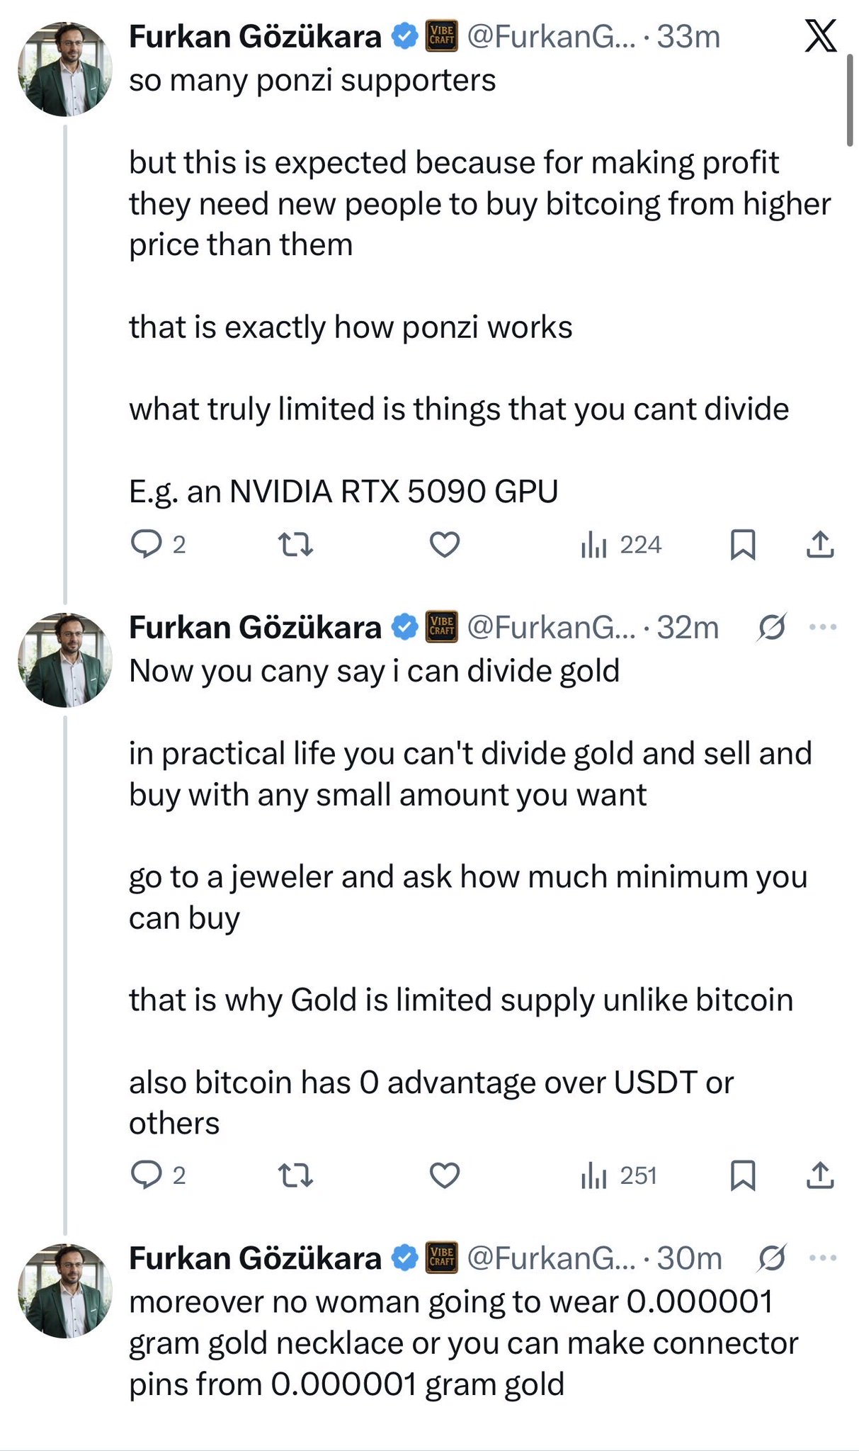Reply to the first ponzi supporters tweet
Image resolution: width=859 pixels, height=1451 pixels.
click(x=147, y=544)
